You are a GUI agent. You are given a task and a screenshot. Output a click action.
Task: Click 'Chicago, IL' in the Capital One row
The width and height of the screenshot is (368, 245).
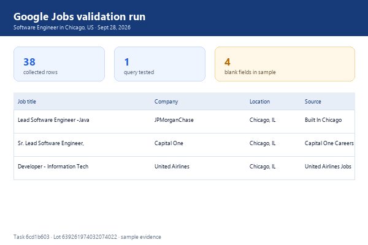263,143
